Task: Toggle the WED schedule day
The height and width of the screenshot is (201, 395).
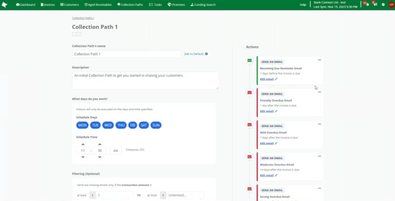Action: click(x=108, y=125)
